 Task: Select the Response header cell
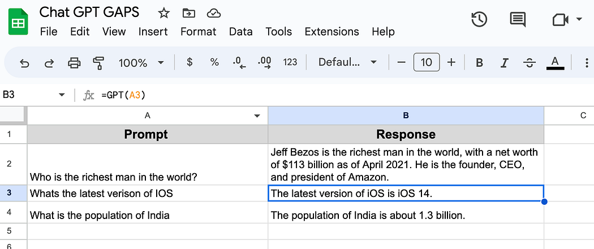click(406, 134)
